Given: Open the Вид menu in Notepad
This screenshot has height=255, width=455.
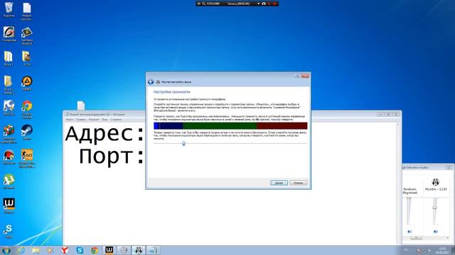Looking at the screenshot, I should (105, 120).
